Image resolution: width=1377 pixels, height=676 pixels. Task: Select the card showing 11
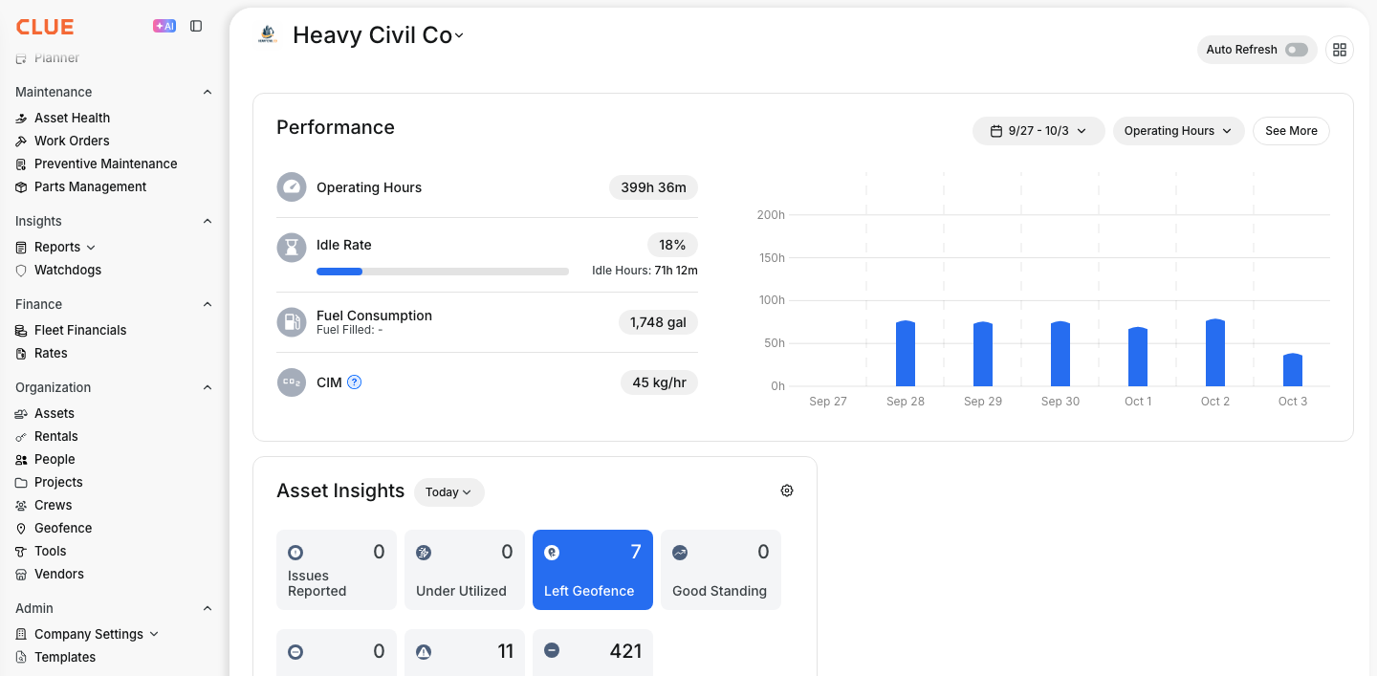[465, 653]
